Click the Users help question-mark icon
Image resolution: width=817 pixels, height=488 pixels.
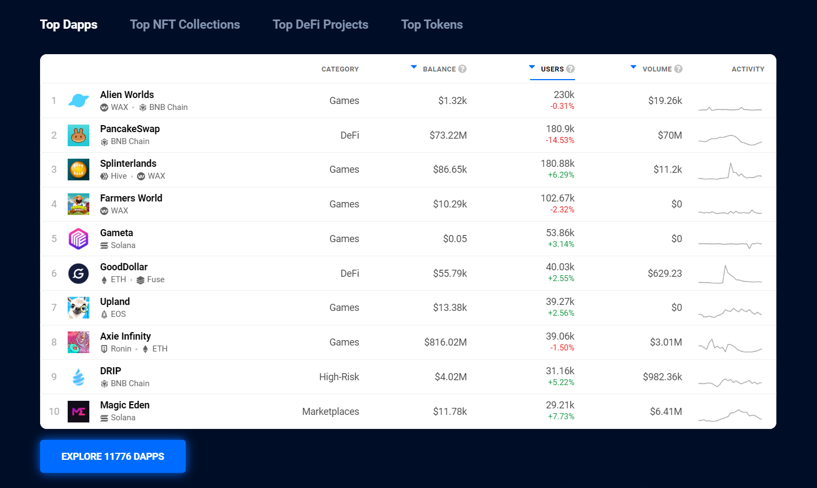pyautogui.click(x=570, y=69)
